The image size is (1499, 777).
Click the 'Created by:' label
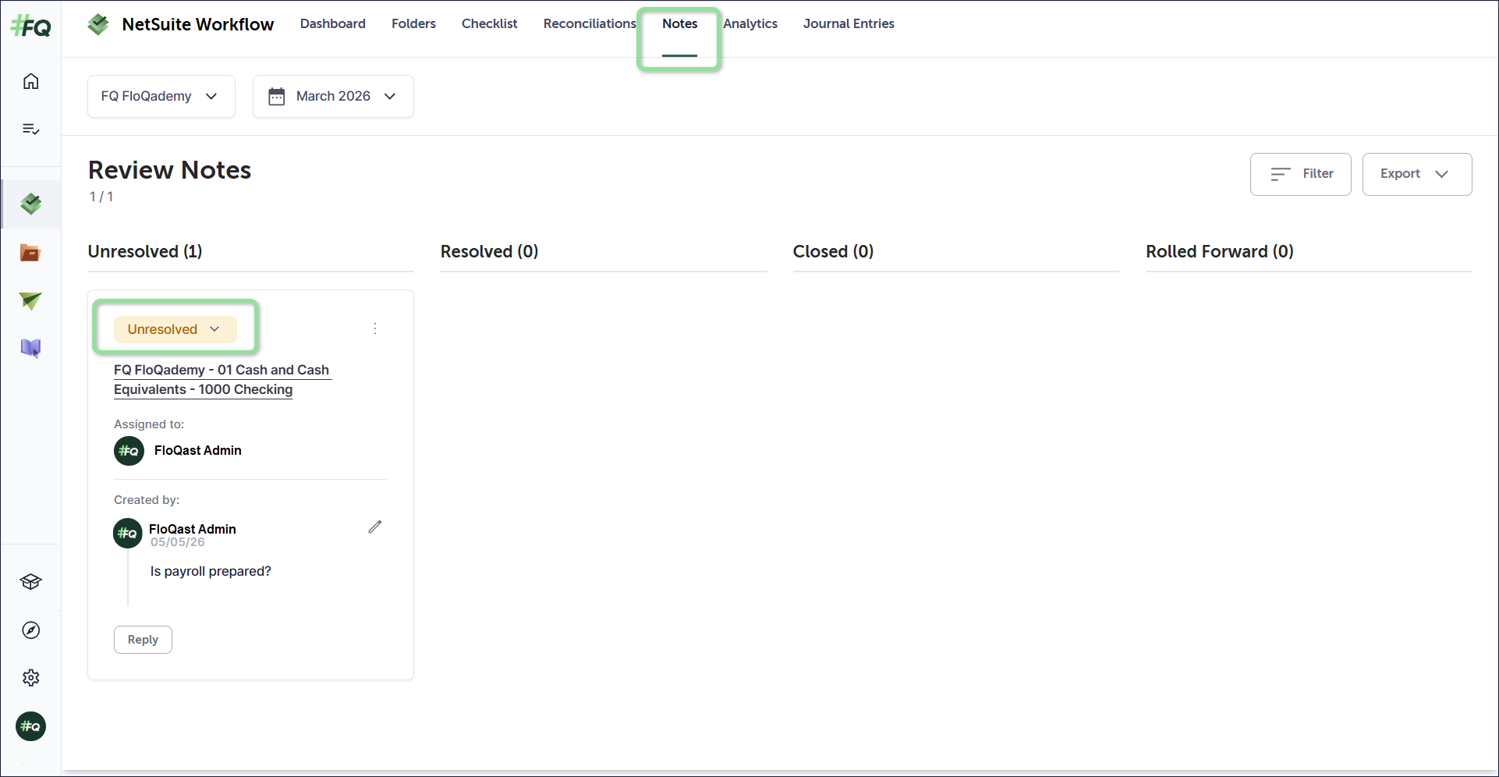pyautogui.click(x=147, y=500)
